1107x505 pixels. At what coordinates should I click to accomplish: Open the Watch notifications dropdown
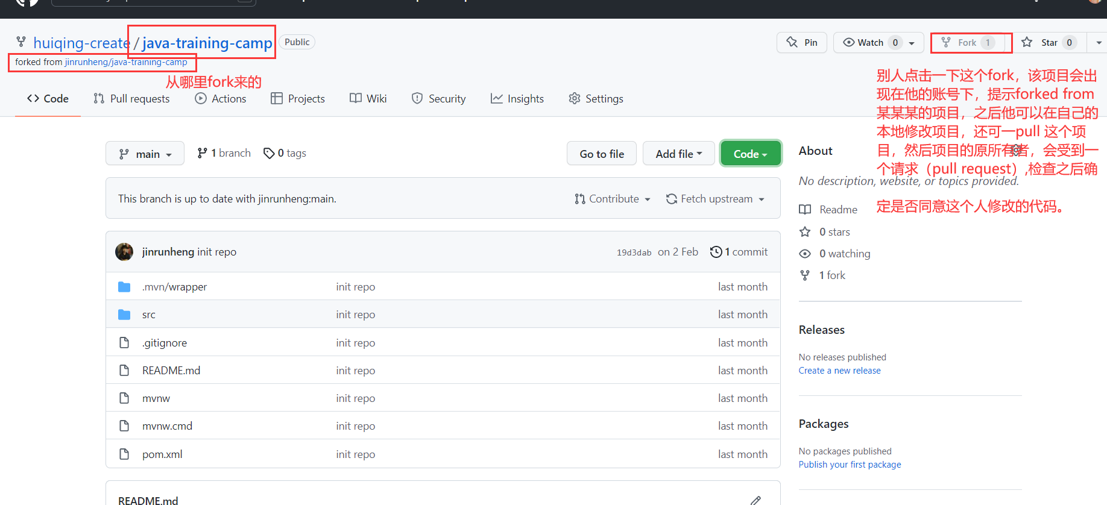click(878, 43)
